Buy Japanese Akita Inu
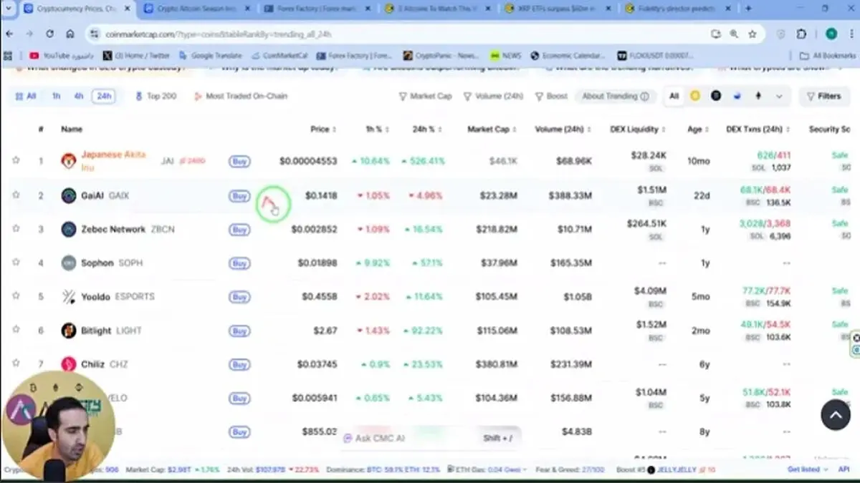Screen dimensions: 860x483 point(239,161)
